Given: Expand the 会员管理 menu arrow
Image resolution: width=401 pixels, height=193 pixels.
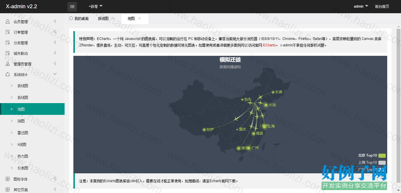Looking at the screenshot, I should click(55, 21).
